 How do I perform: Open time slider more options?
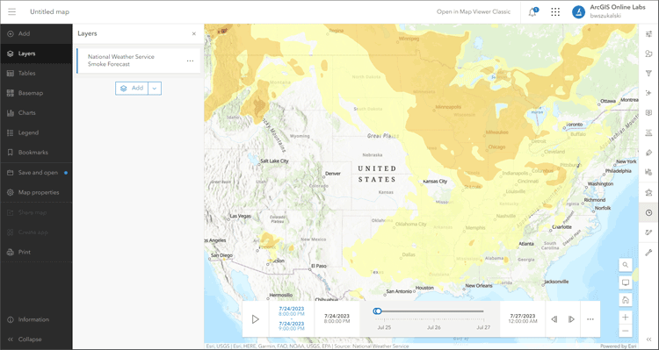click(590, 319)
